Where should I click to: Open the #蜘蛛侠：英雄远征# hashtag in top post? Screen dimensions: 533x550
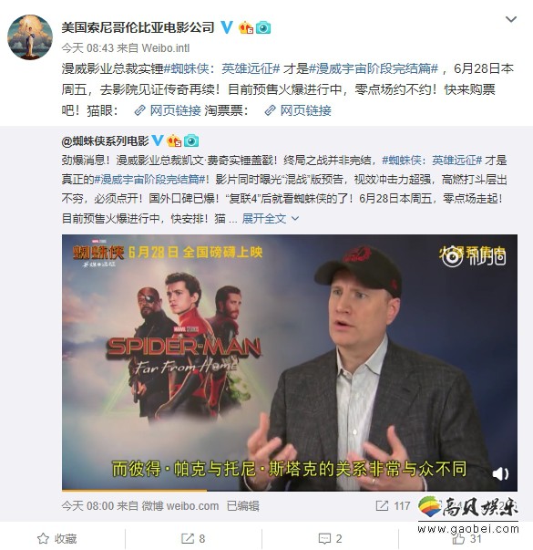click(x=221, y=68)
